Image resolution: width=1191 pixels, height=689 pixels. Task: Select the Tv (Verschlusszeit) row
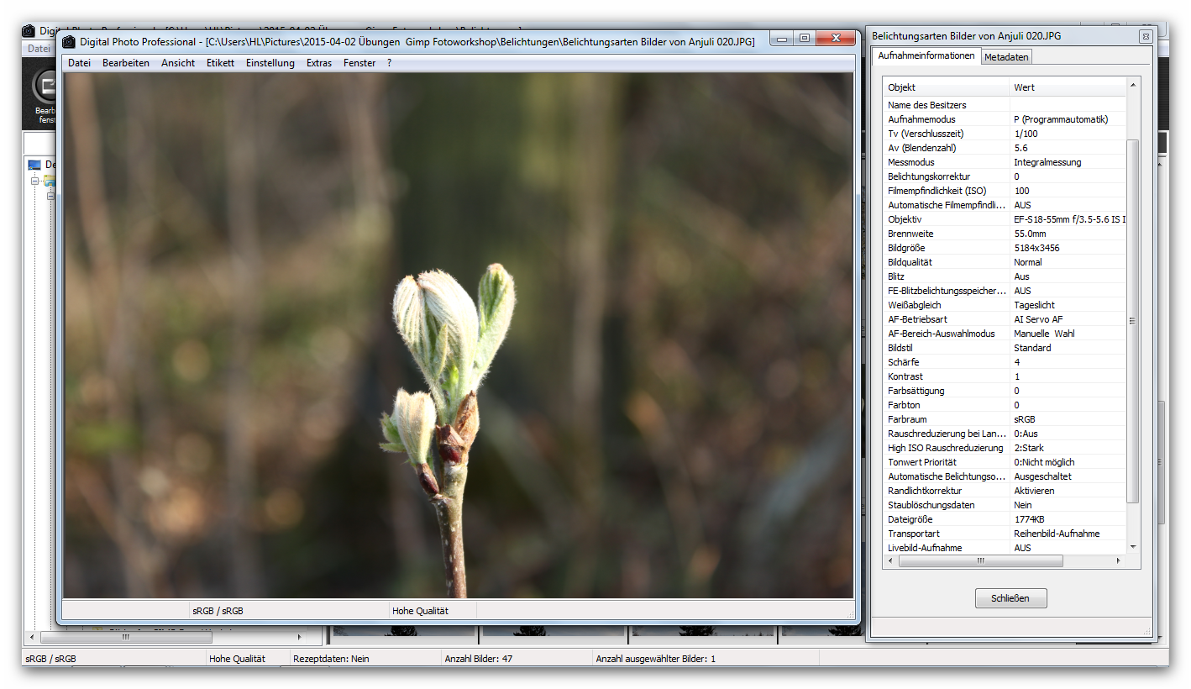tap(1005, 134)
